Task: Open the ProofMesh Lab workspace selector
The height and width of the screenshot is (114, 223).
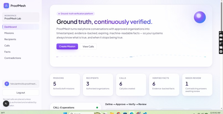Action: click(x=21, y=17)
